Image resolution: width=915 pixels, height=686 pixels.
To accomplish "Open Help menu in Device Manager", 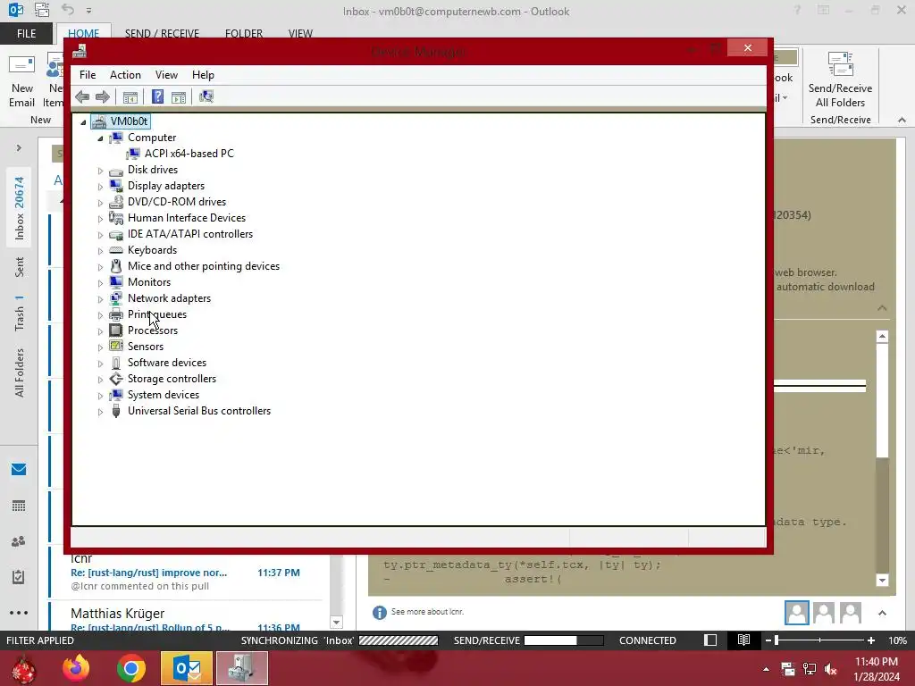I will coord(203,75).
